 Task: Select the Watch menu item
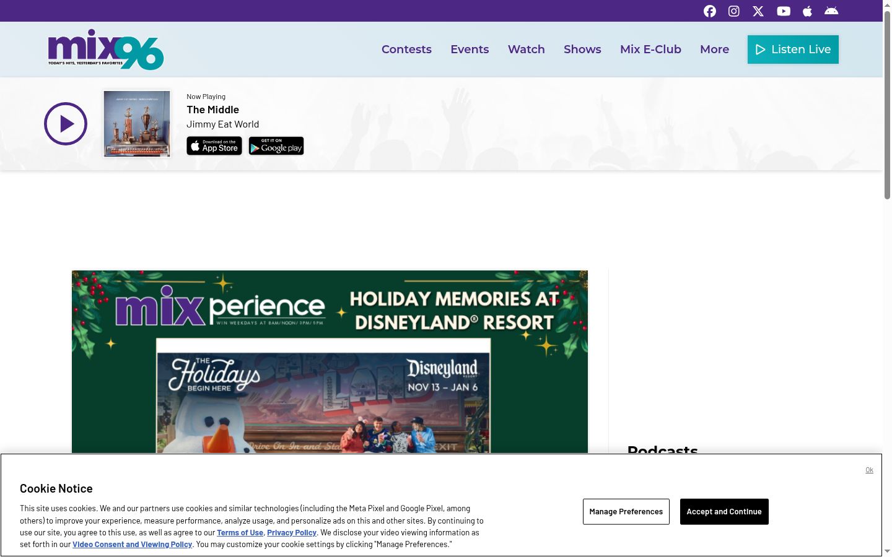tap(527, 50)
